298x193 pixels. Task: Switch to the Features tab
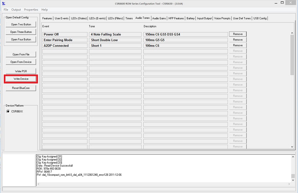click(47, 18)
